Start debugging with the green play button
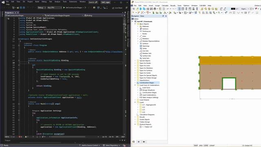The image size is (261, 147). [x=64, y=8]
